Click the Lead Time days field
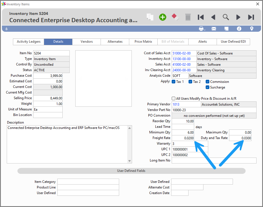Image resolution: width=263 pixels, height=207 pixels. point(183,127)
